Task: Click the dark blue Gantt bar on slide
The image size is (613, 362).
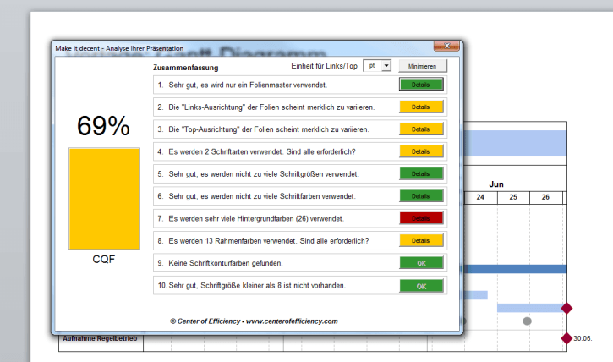Action: (515, 269)
